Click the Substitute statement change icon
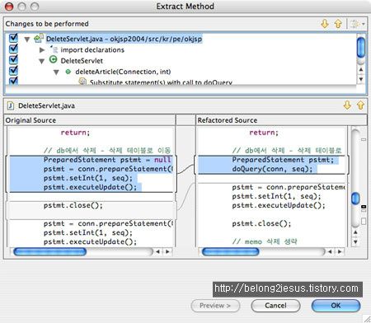This screenshot has height=323, width=371. (82, 82)
